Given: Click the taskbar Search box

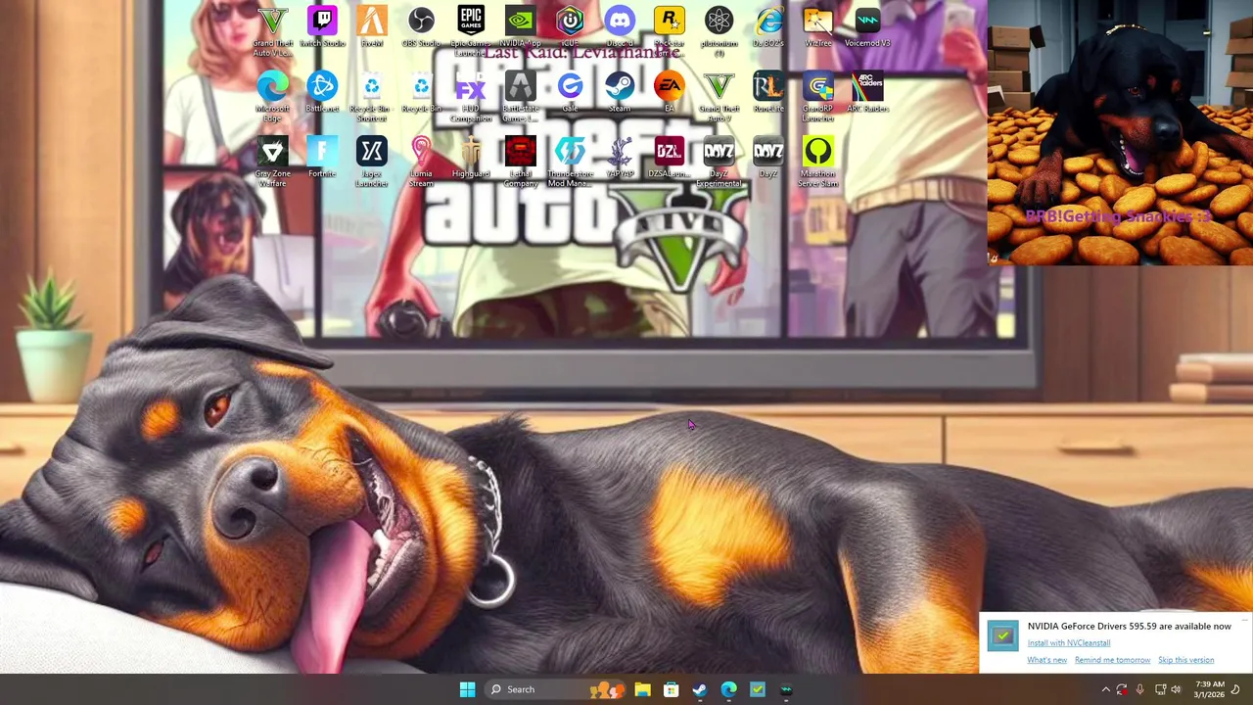Looking at the screenshot, I should [556, 689].
